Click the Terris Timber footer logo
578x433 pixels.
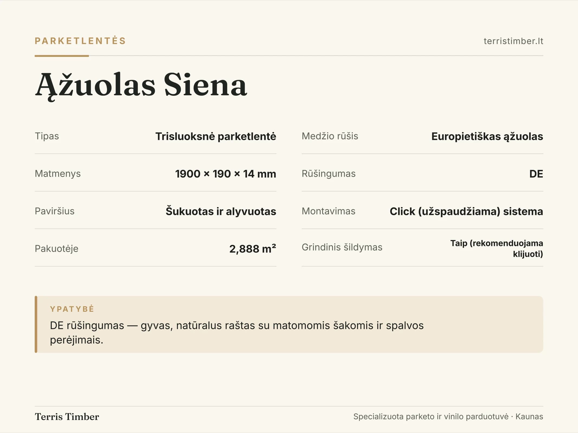click(67, 417)
